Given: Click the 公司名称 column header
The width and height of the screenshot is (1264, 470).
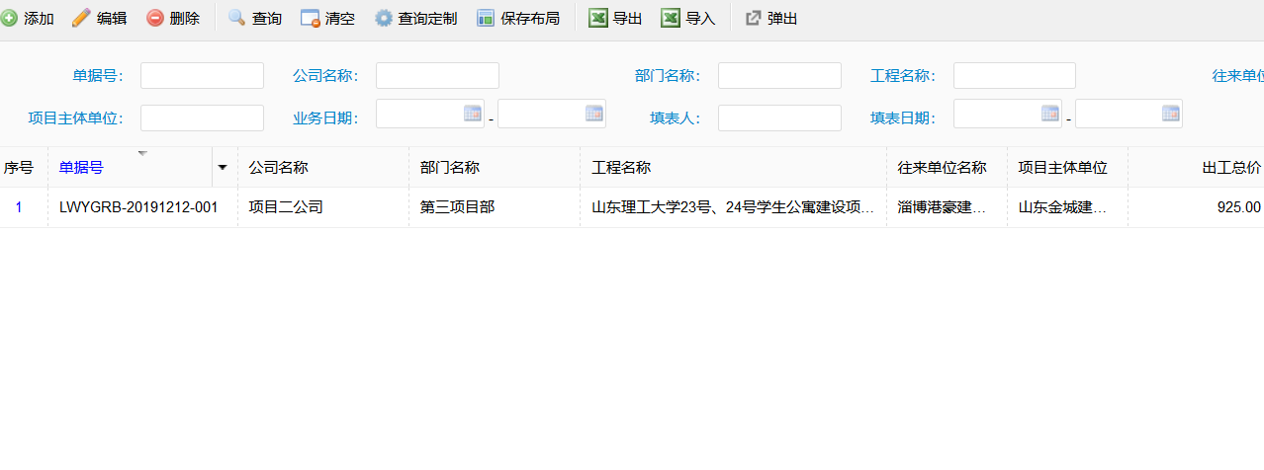Looking at the screenshot, I should point(323,168).
